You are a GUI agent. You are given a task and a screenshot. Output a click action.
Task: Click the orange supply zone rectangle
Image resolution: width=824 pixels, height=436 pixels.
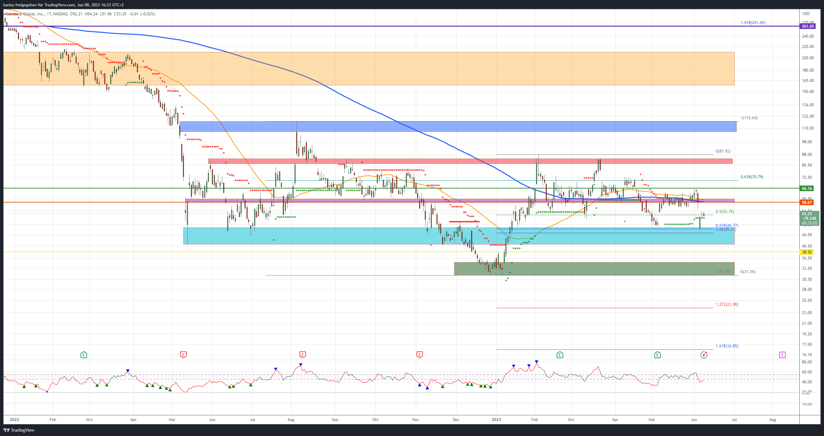point(369,69)
